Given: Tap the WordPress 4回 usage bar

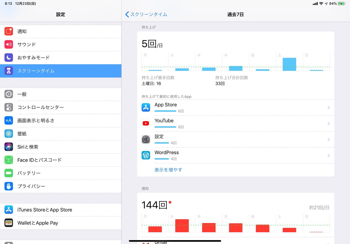Looking at the screenshot, I should point(162,159).
